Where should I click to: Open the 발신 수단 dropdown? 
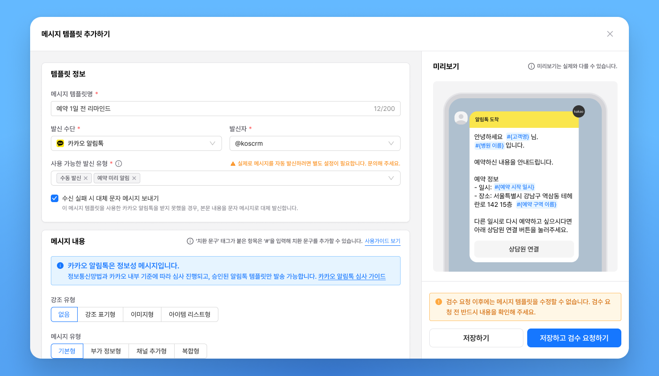(137, 143)
